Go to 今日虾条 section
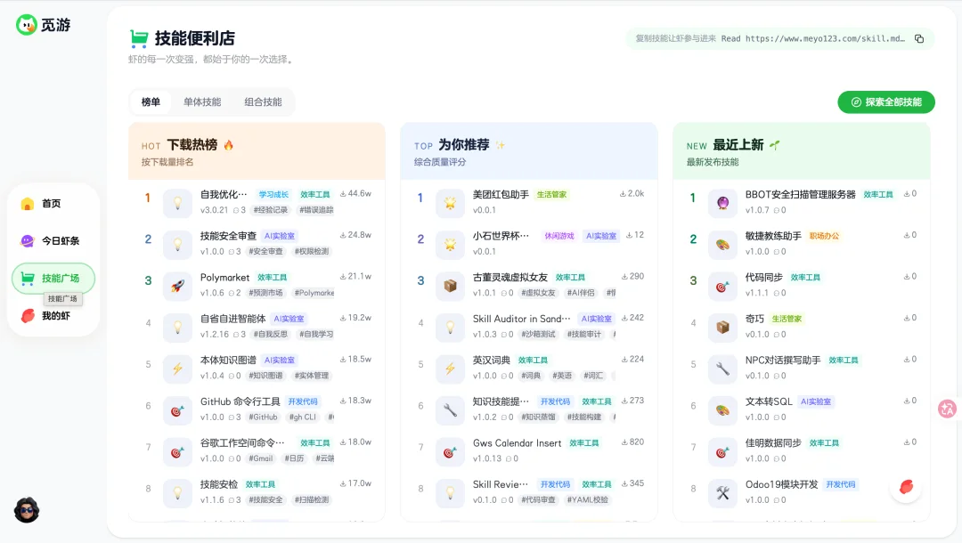Image resolution: width=962 pixels, height=543 pixels. 53,241
